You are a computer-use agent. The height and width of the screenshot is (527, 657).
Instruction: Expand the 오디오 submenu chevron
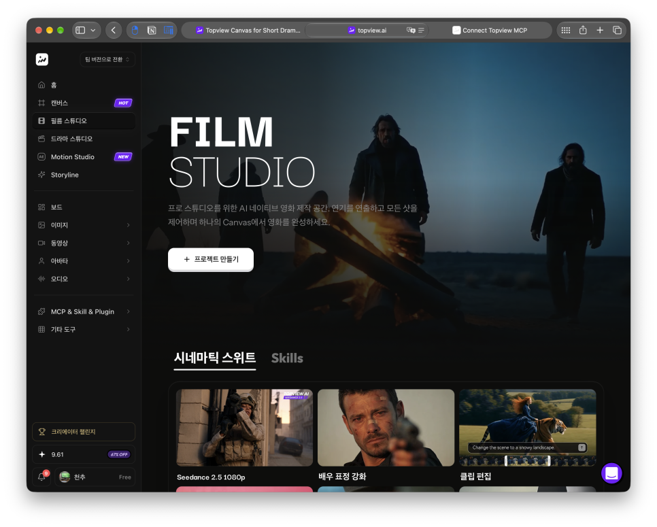129,279
